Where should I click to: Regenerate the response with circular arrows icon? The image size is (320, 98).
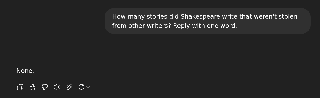click(x=81, y=87)
